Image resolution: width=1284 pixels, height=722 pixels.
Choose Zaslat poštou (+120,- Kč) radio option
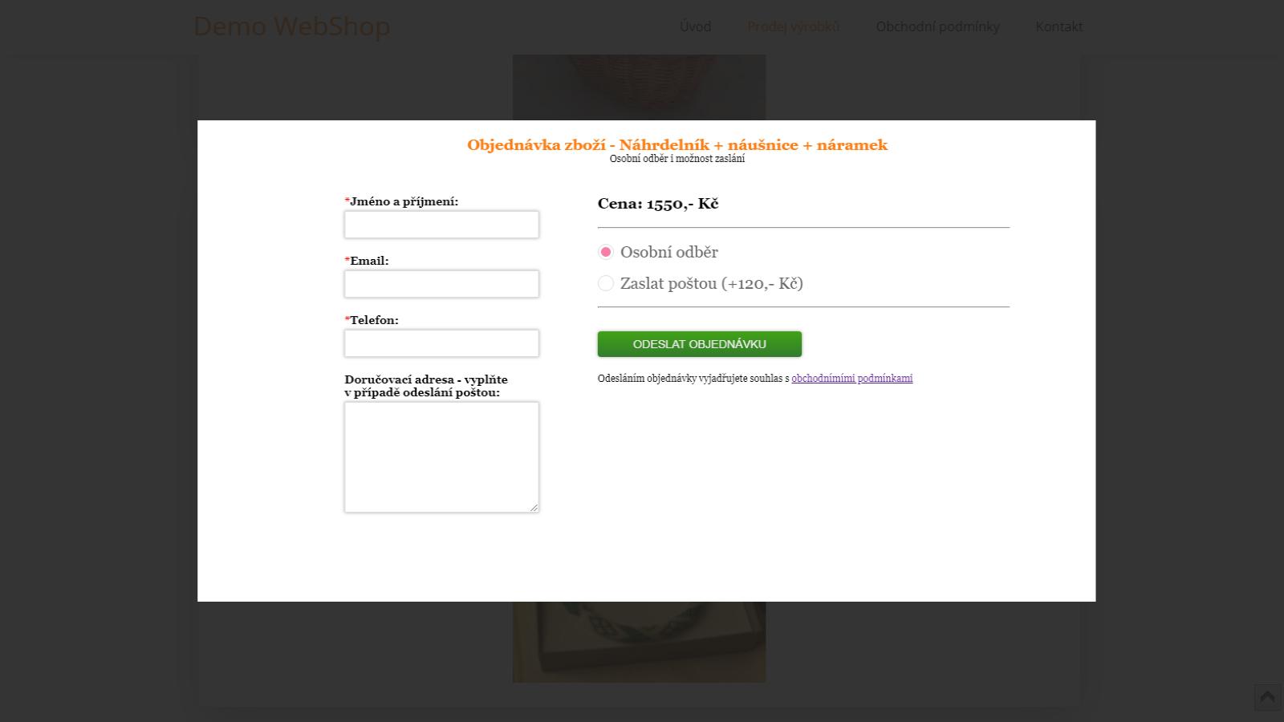click(x=606, y=283)
